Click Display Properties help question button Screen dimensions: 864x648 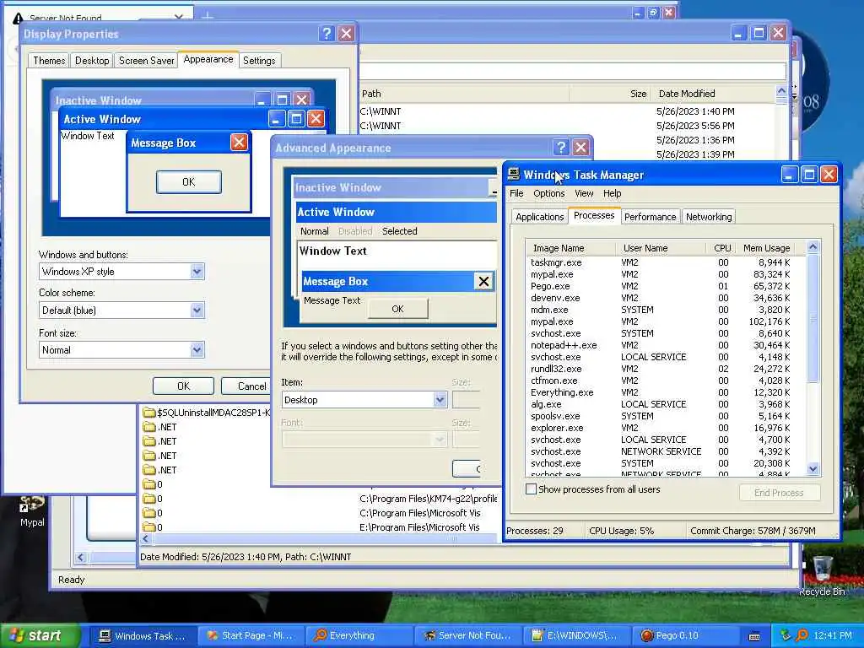click(327, 34)
